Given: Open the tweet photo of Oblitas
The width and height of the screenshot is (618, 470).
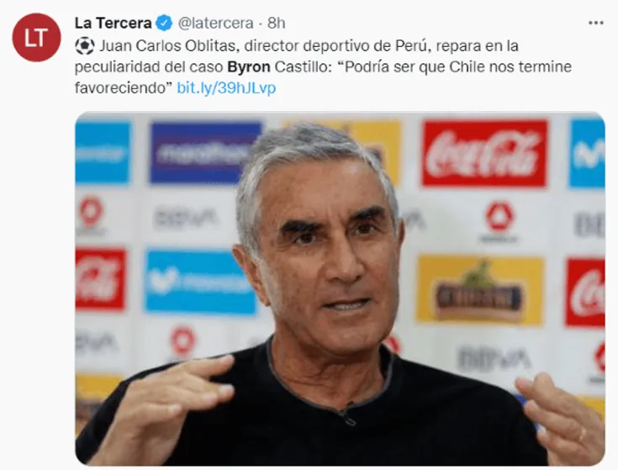Looking at the screenshot, I should [x=340, y=288].
